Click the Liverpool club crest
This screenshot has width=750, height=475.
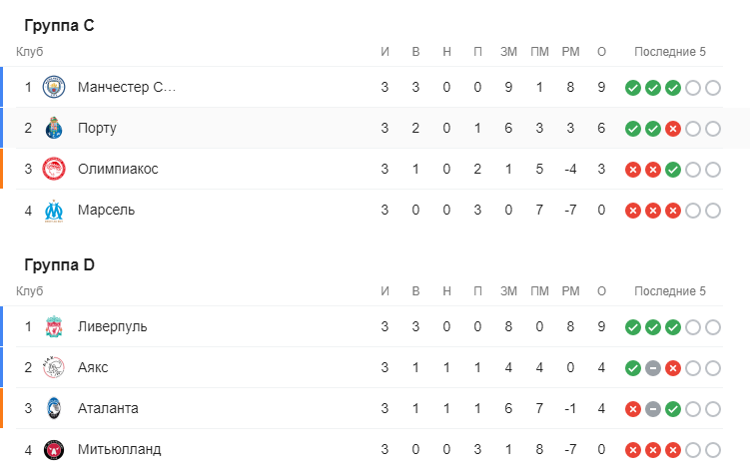[x=54, y=327]
